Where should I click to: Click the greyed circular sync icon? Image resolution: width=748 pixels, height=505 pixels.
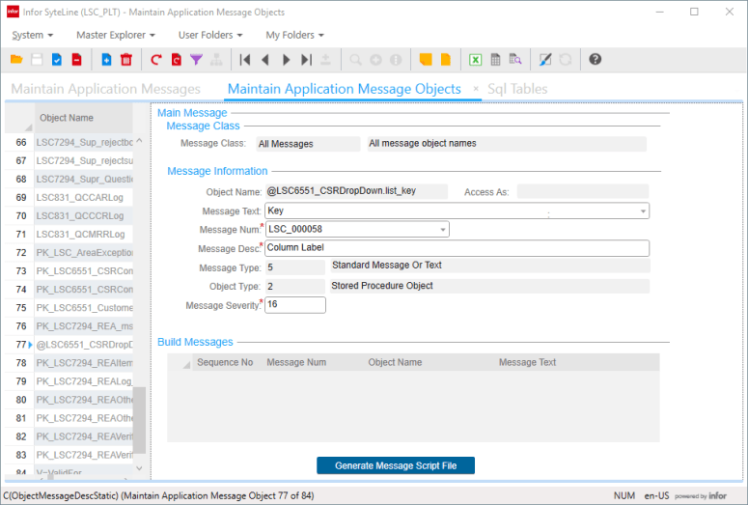(x=566, y=60)
